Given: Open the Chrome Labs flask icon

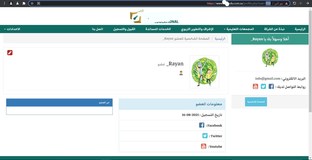Looking at the screenshot, I should 17,3.
